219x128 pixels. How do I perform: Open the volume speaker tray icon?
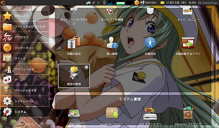[x=99, y=3]
